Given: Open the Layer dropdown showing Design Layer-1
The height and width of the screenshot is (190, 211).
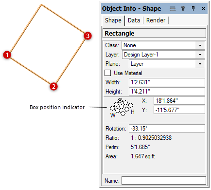Looking at the screenshot, I should tap(163, 55).
